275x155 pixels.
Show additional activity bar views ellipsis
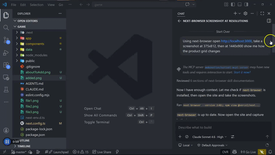pos(6,102)
